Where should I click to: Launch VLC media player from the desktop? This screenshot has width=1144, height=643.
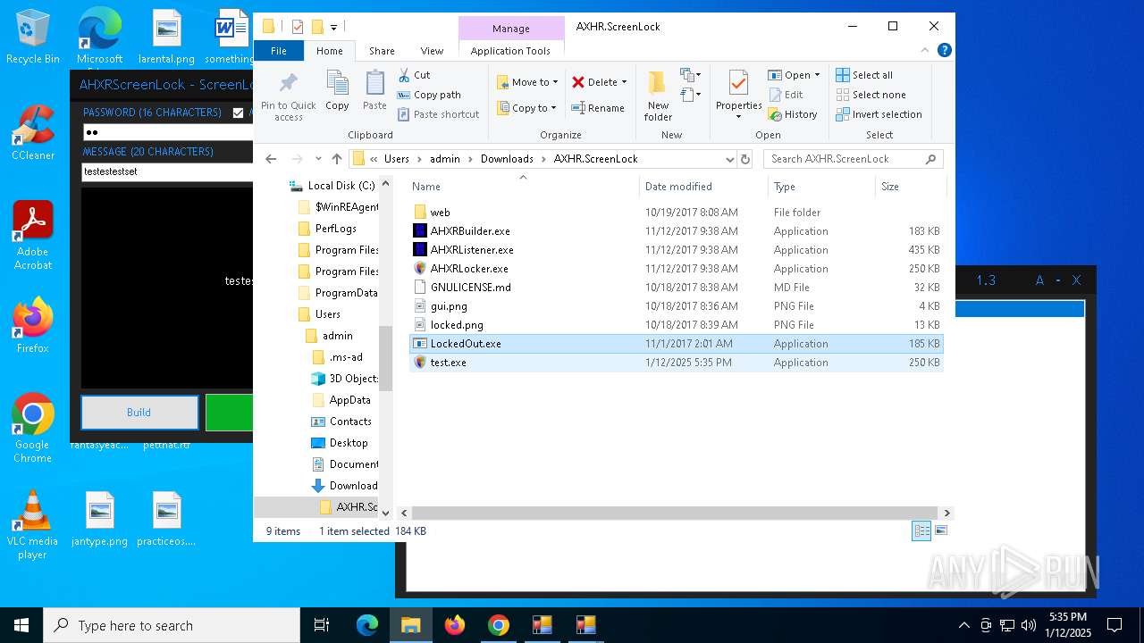pos(33,525)
